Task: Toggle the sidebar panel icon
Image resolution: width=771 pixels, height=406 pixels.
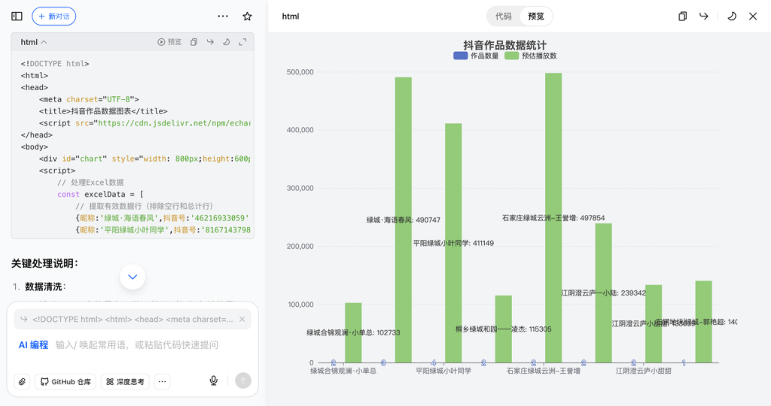Action: point(17,17)
